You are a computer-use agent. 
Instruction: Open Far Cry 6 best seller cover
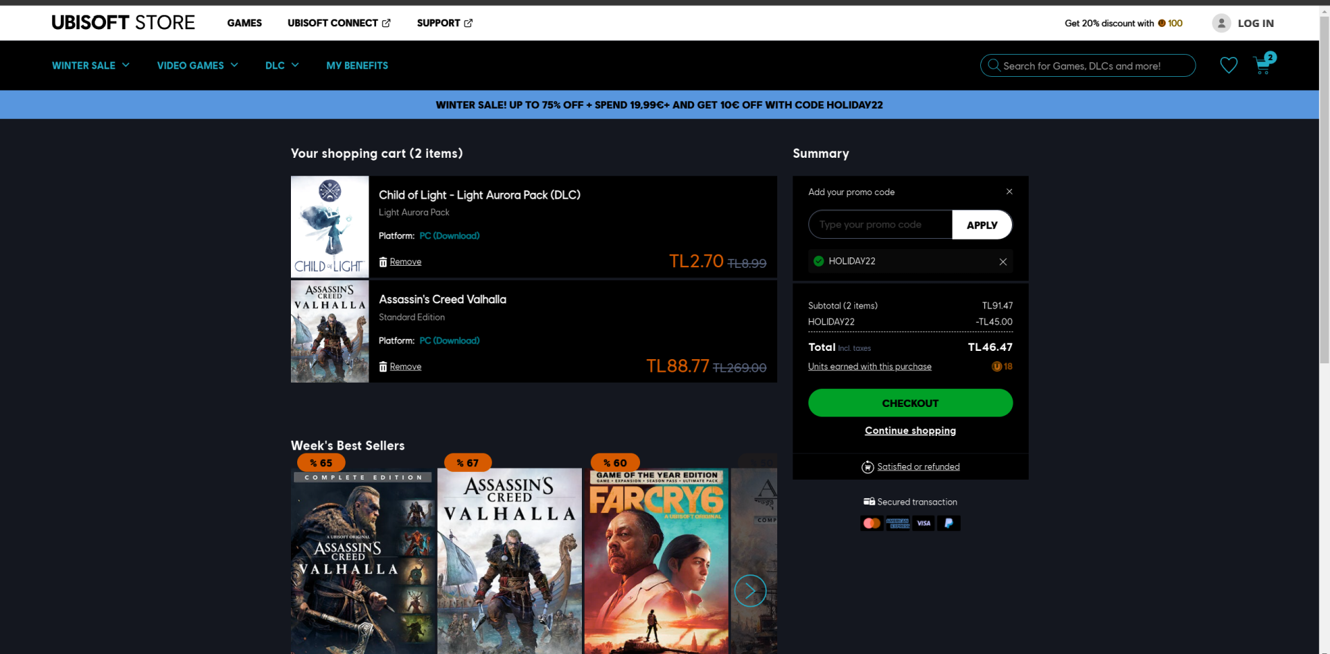656,562
